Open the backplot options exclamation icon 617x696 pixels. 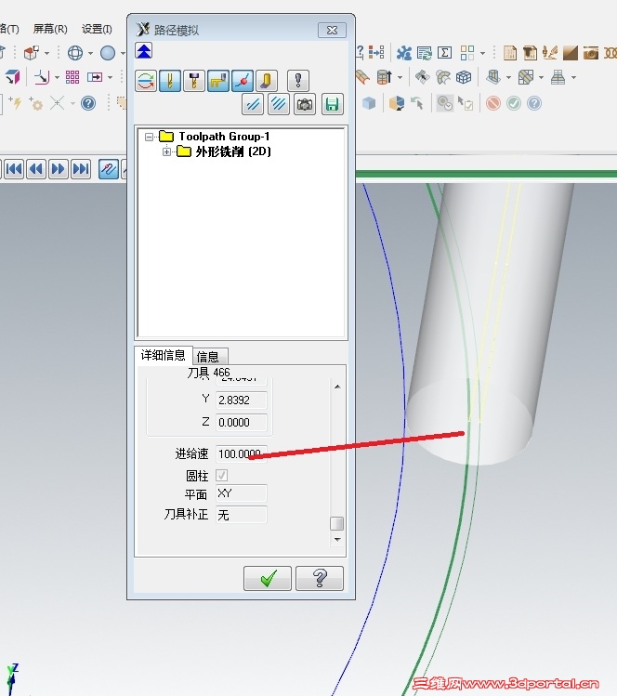(x=298, y=81)
